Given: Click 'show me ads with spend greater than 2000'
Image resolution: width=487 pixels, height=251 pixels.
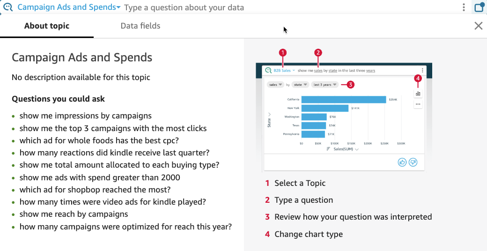Looking at the screenshot, I should [100, 177].
